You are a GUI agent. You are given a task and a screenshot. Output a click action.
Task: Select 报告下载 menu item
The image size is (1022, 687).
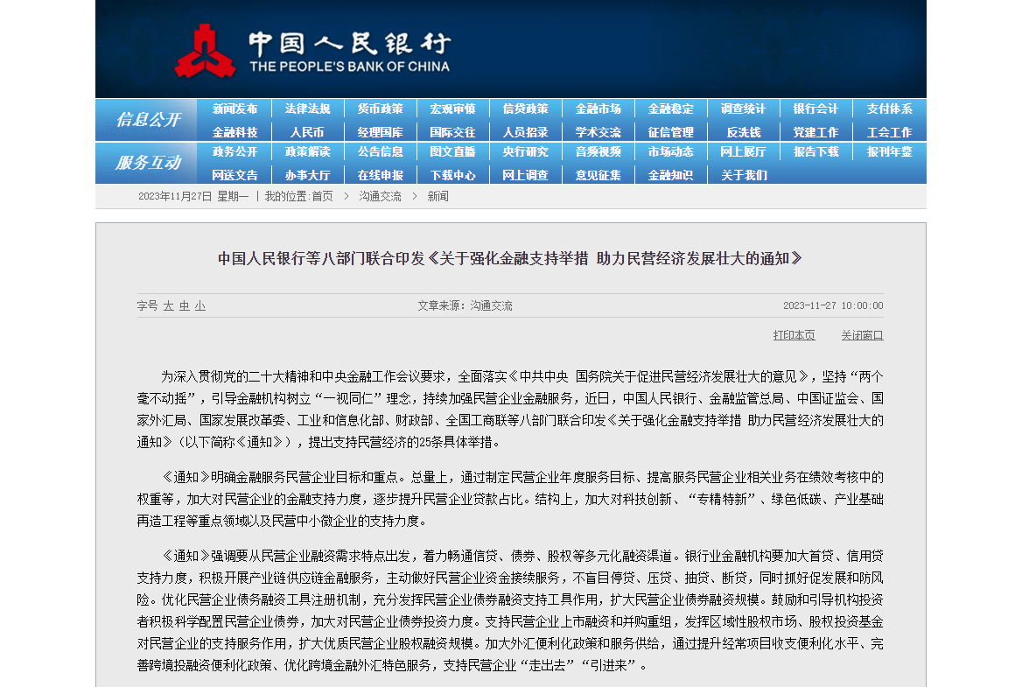tap(815, 152)
